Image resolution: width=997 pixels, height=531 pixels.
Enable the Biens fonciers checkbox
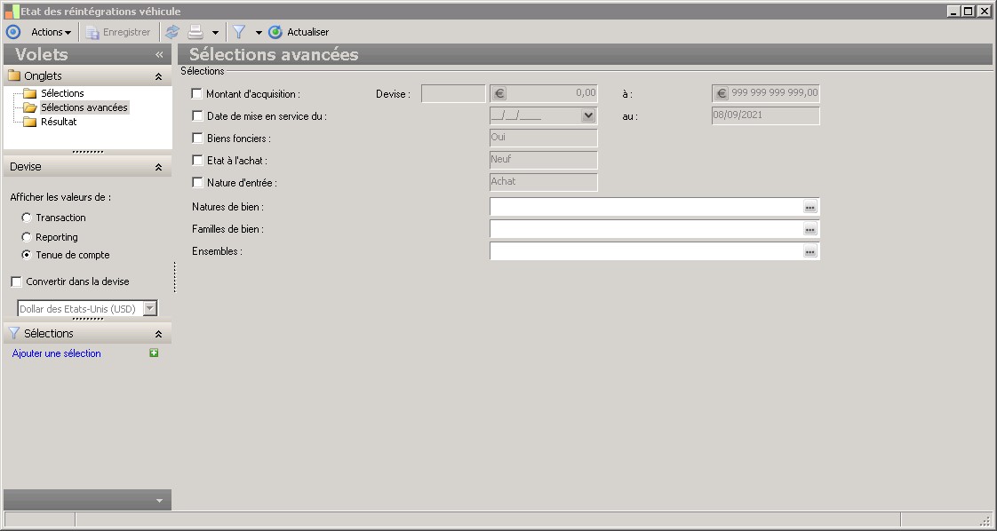pos(197,138)
